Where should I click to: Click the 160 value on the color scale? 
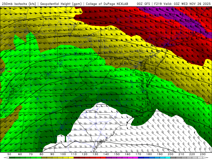(127, 154)
